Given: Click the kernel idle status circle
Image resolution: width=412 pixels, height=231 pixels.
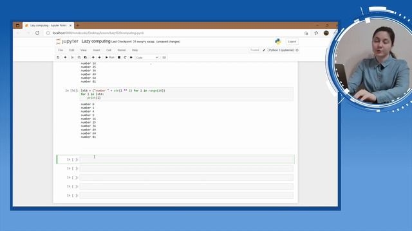Looking at the screenshot, I should click(x=297, y=50).
